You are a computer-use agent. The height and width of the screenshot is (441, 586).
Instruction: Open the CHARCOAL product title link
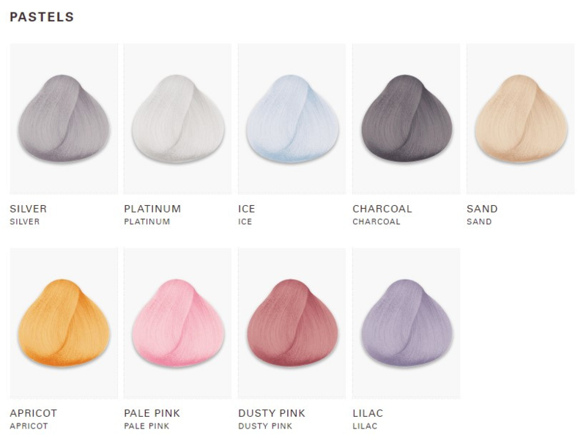[382, 209]
